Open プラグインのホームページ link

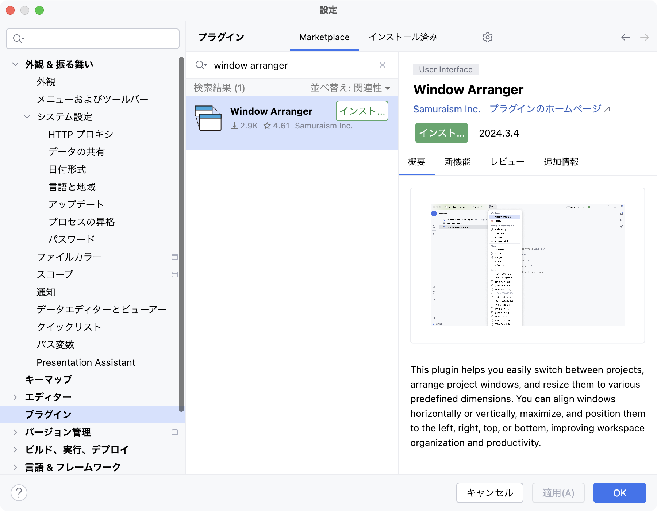point(550,109)
